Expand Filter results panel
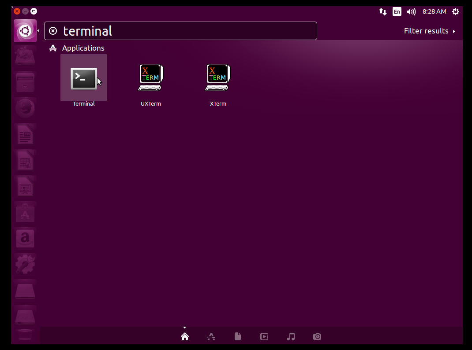Screen dimensions: 472x350 pyautogui.click(x=430, y=31)
